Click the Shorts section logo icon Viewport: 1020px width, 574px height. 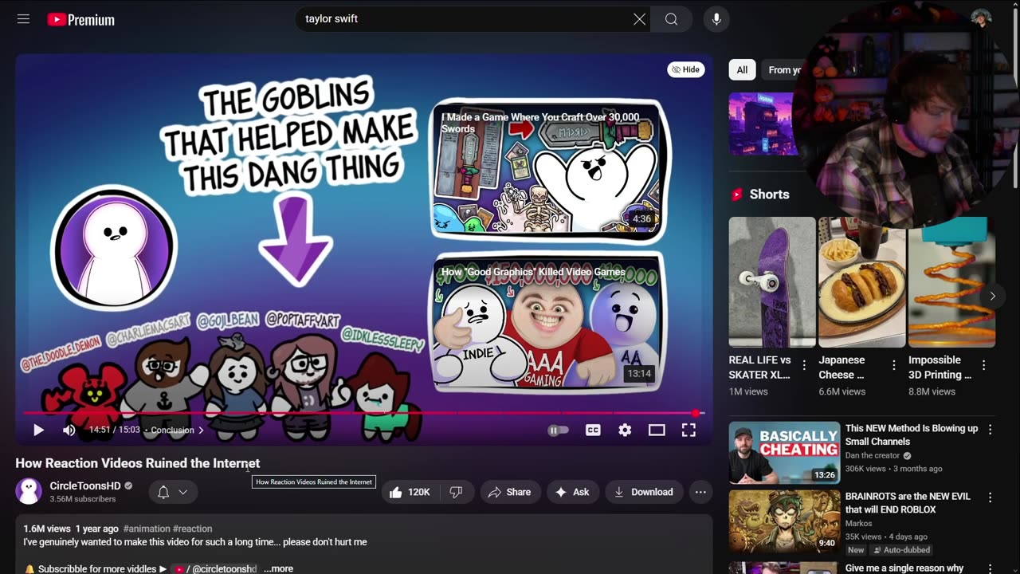coord(737,195)
